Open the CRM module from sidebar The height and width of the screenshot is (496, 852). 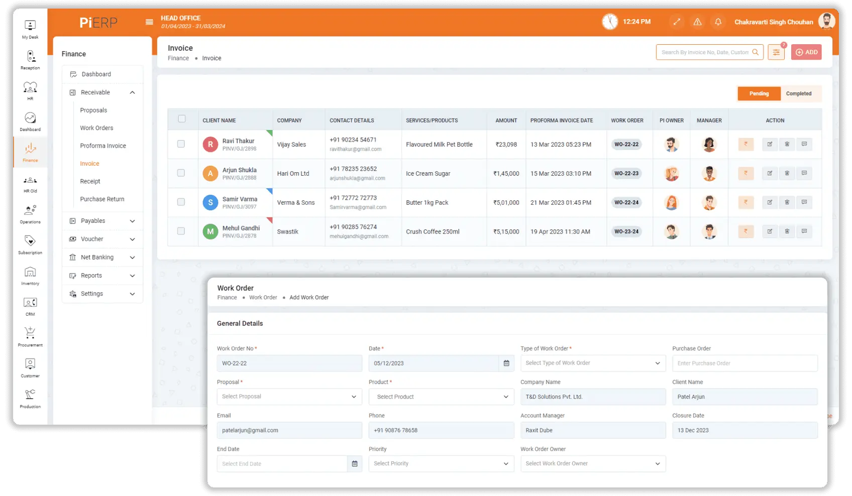(30, 306)
